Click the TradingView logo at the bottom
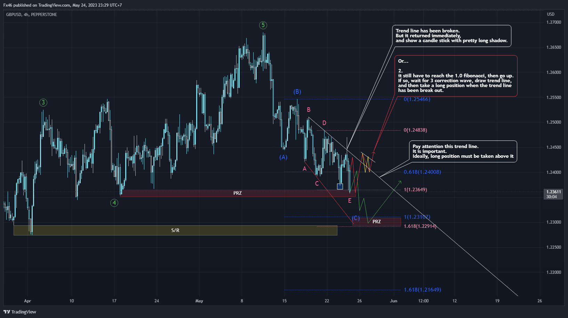 [20, 312]
